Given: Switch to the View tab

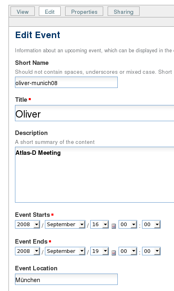Looking at the screenshot, I should coord(23,11).
